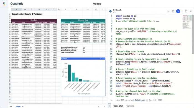This screenshot has height=108, width=194.
Task: Click code line 1 import pandas
Action: 126,16
